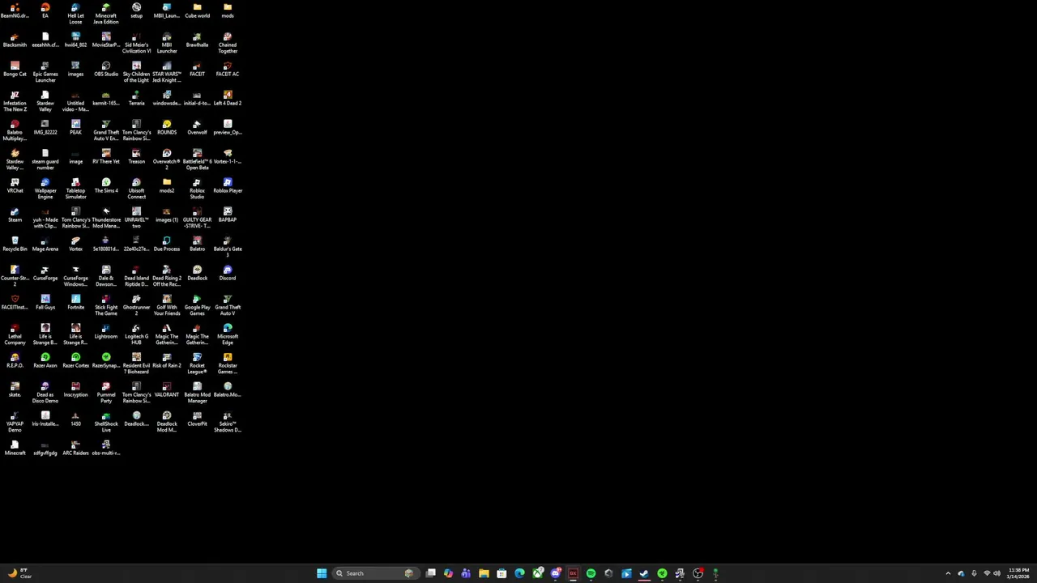This screenshot has width=1037, height=583.
Task: Select the Epic Games Launcher icon
Action: [45, 72]
